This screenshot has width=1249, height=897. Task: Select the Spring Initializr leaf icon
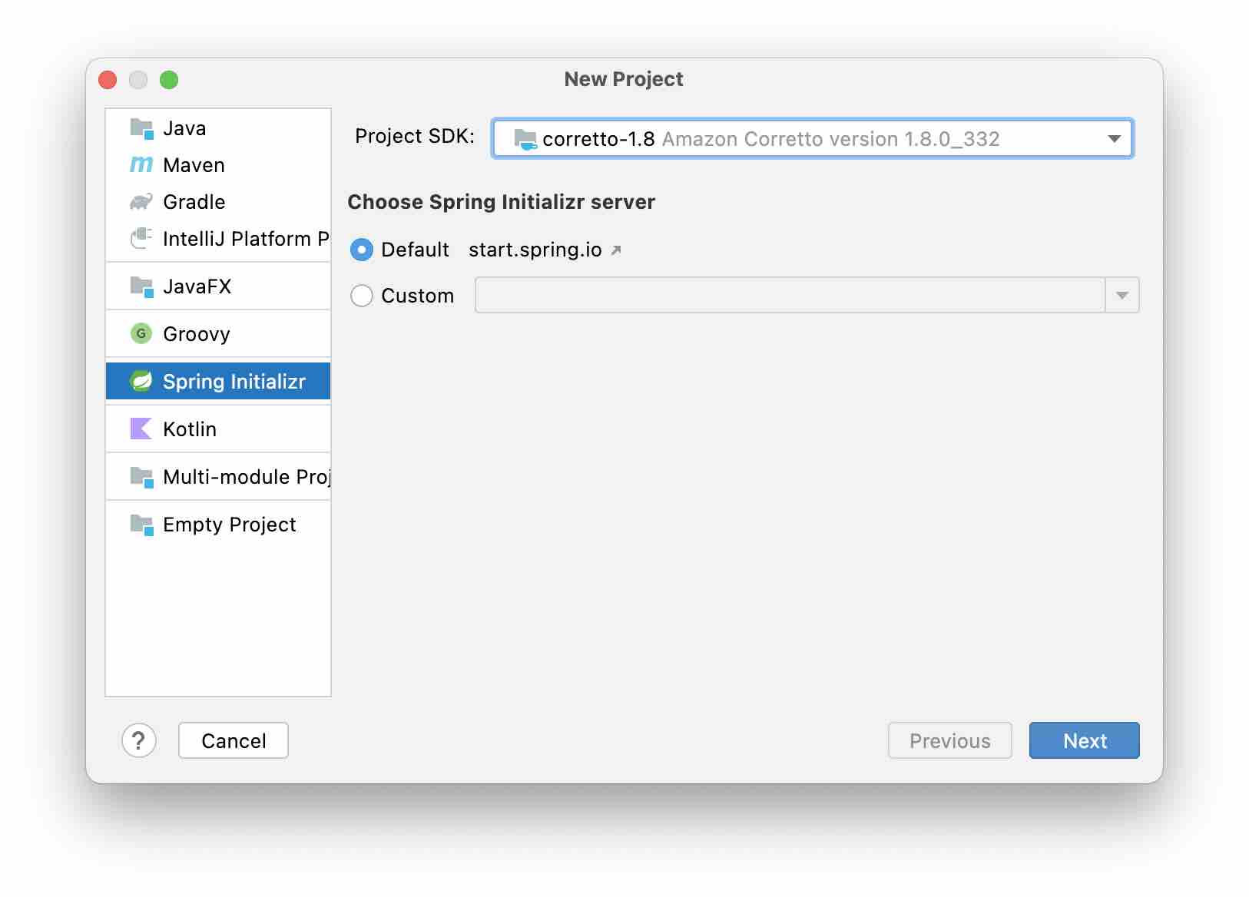(x=141, y=381)
